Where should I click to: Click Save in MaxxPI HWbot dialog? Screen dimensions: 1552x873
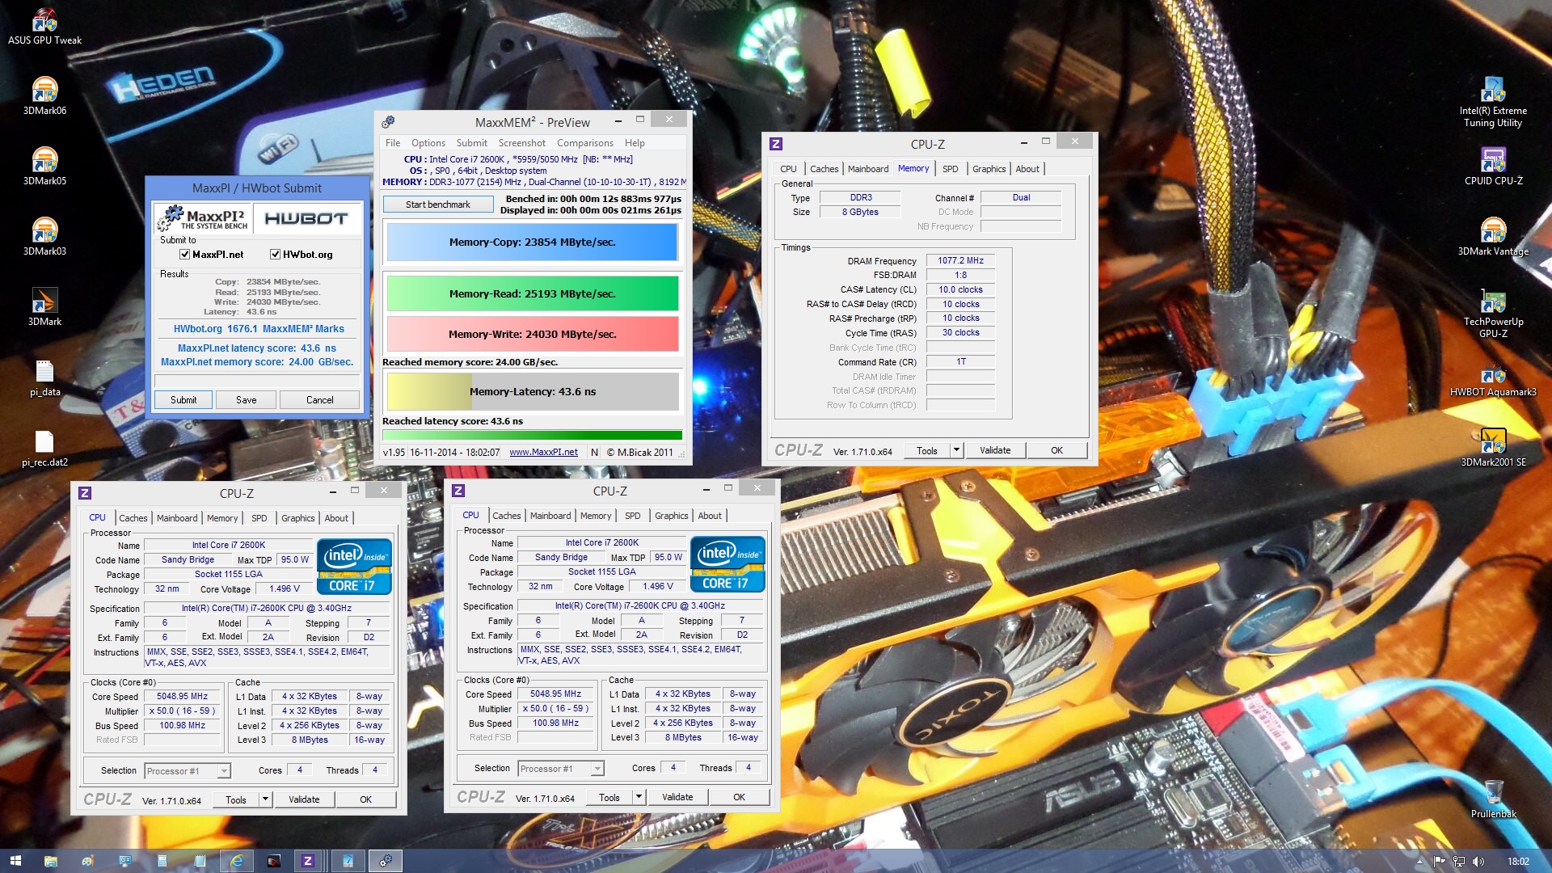point(247,400)
